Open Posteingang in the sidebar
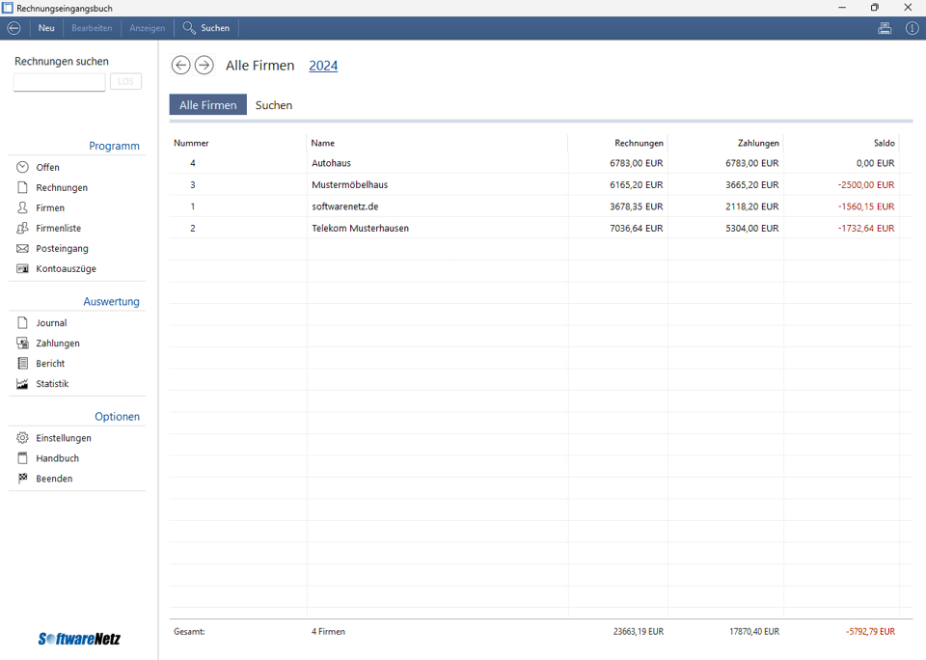Image resolution: width=926 pixels, height=660 pixels. point(62,249)
